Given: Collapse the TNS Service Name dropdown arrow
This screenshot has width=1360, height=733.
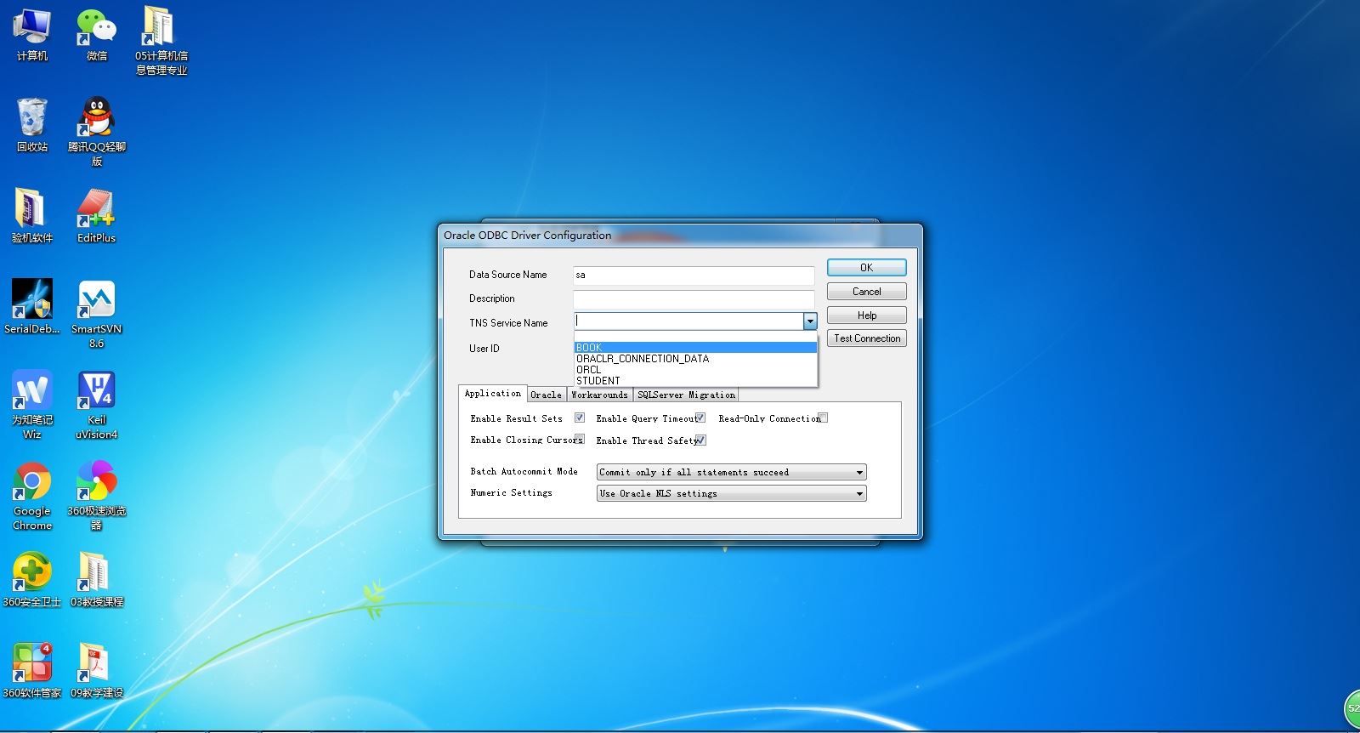Looking at the screenshot, I should pyautogui.click(x=810, y=321).
